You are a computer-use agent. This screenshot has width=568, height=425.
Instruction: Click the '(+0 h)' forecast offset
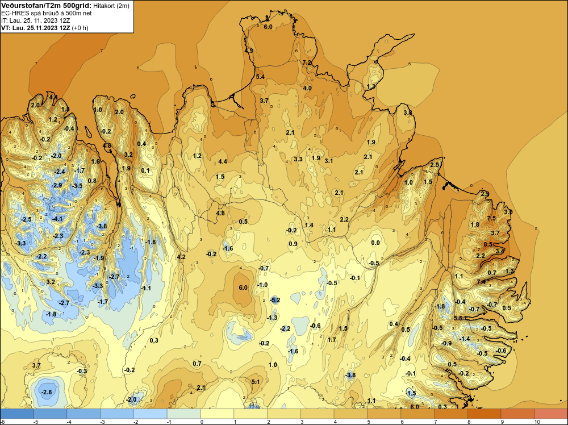(80, 28)
